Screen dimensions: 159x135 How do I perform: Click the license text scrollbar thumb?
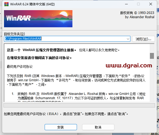coord(152,56)
